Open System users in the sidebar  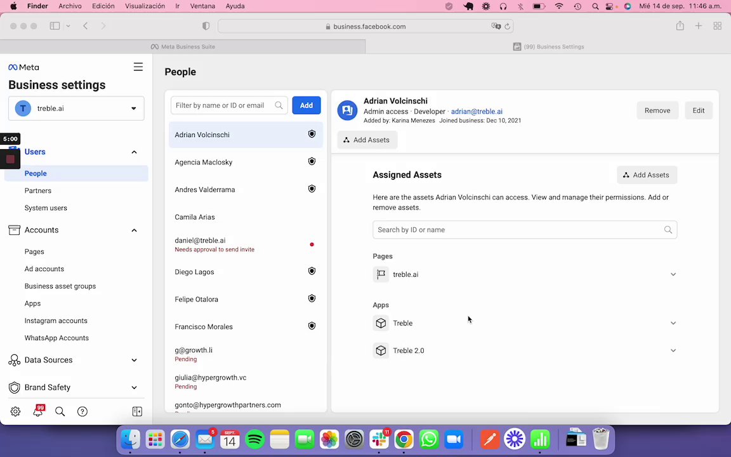46,208
